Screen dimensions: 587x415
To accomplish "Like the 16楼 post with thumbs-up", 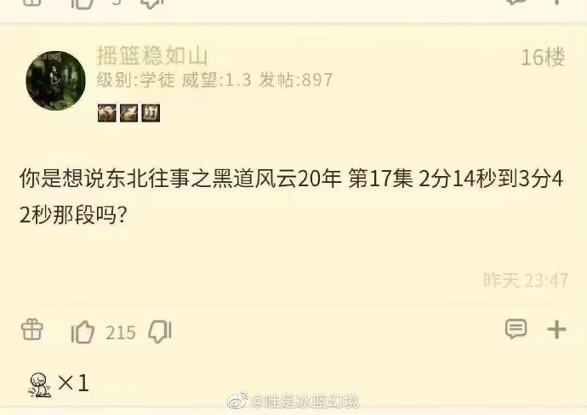I will (83, 332).
